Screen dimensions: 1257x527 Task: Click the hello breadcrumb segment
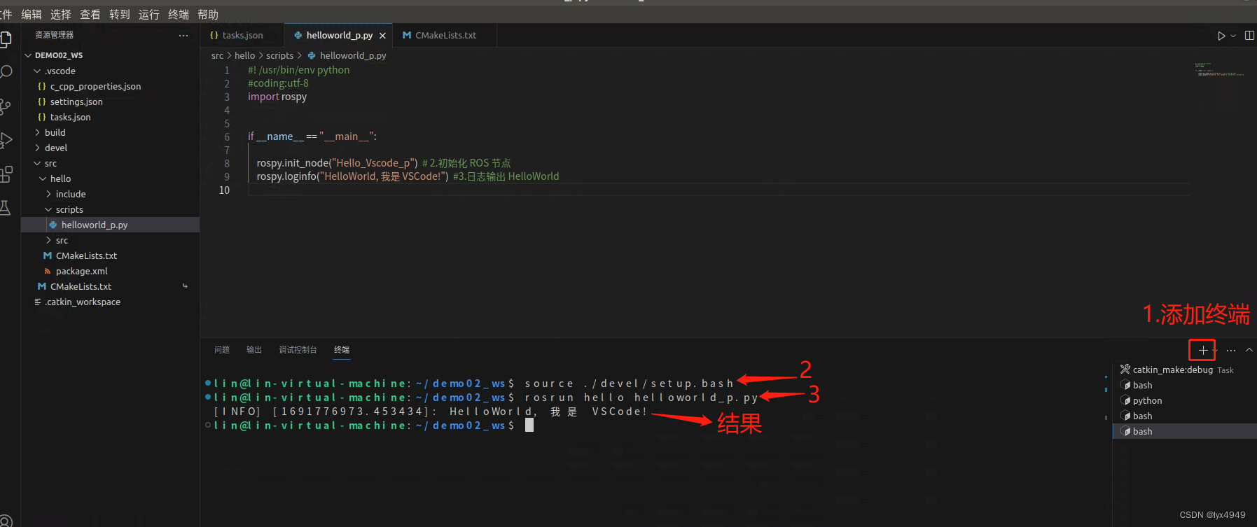tap(244, 55)
